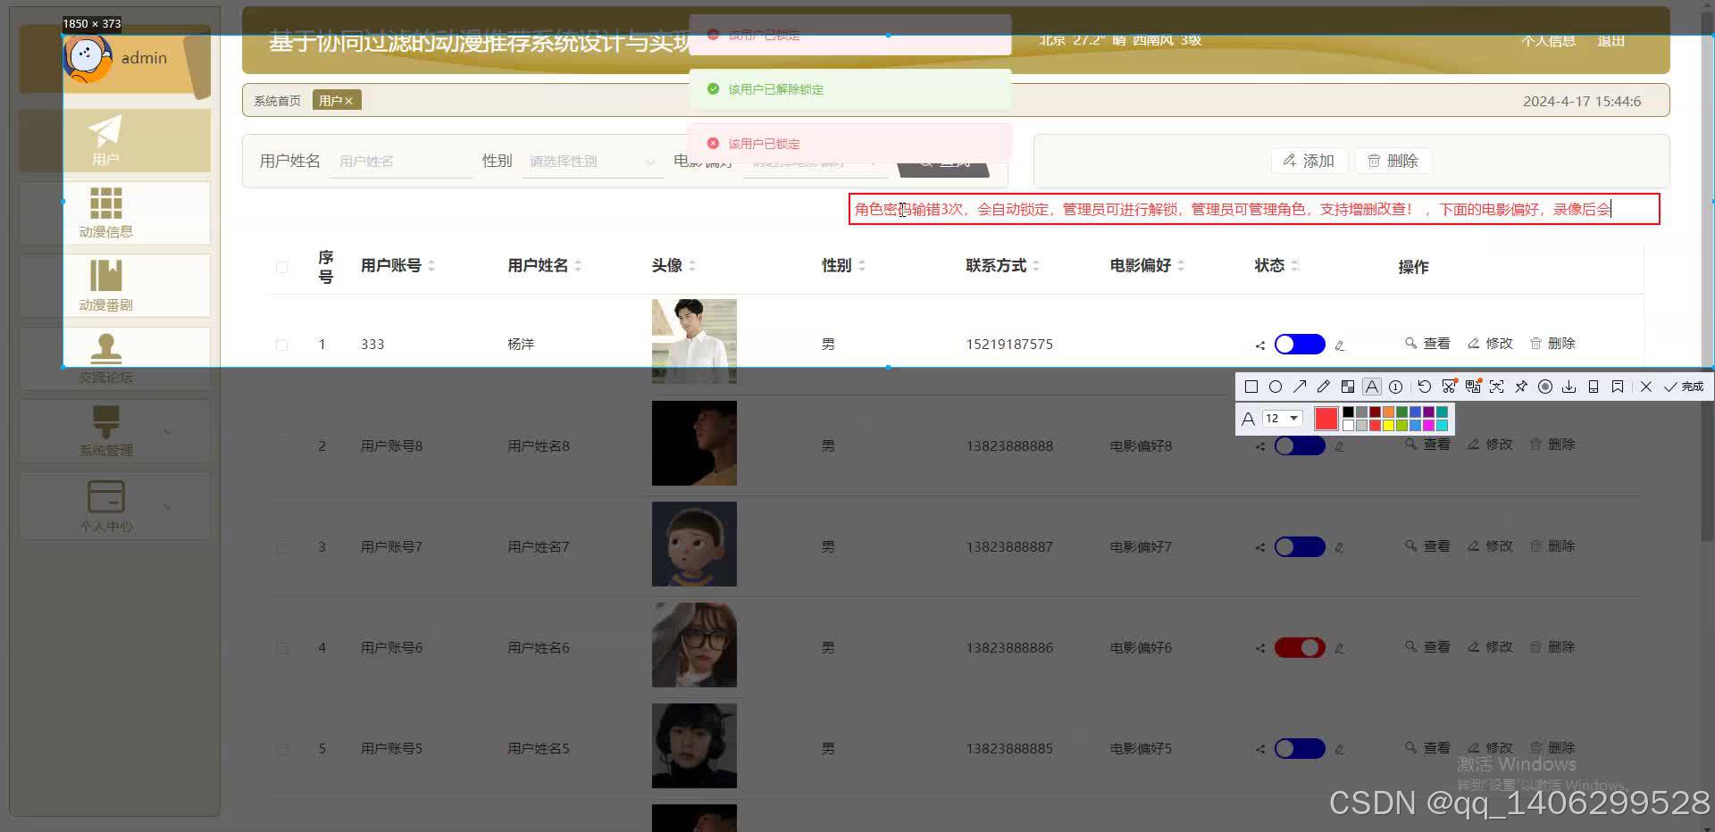Select the 用户 tab
The height and width of the screenshot is (832, 1715).
pyautogui.click(x=330, y=100)
